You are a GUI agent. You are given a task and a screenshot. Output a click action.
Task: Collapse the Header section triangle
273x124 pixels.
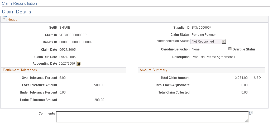[4, 19]
